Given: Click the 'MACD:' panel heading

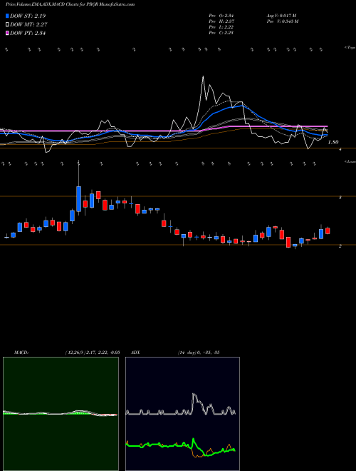Looking at the screenshot, I should pyautogui.click(x=21, y=352).
